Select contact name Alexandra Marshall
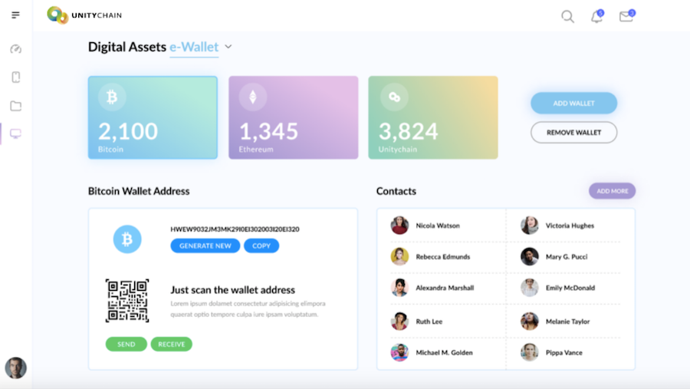 click(x=445, y=288)
